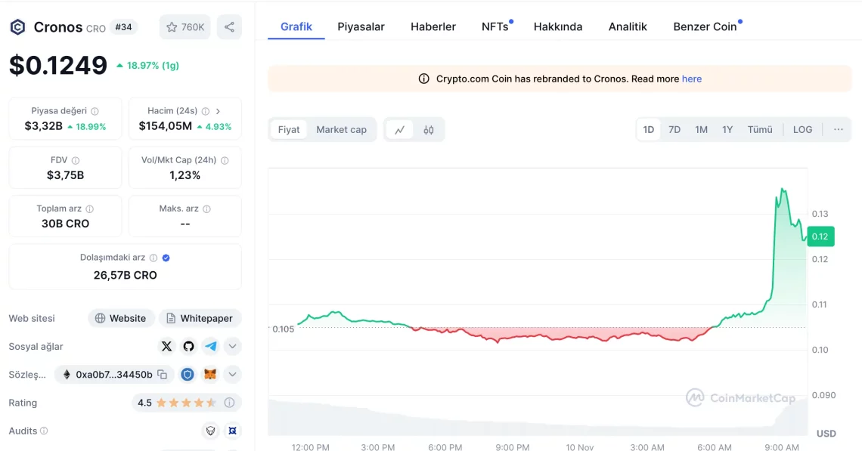Show FDV info icon

(76, 160)
